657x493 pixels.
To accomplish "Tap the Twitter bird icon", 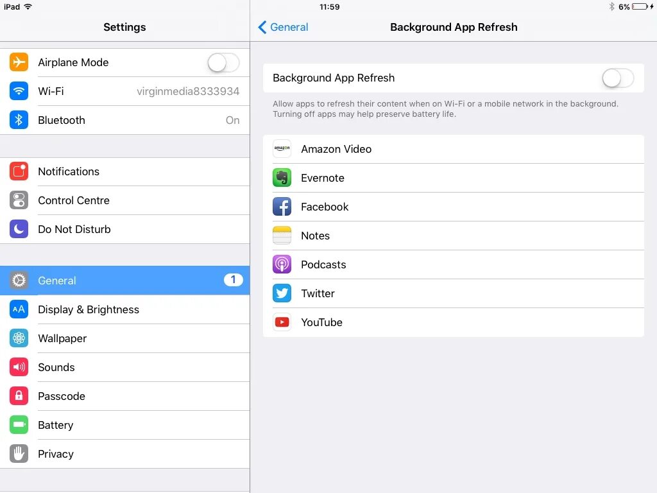I will (282, 293).
